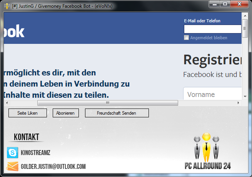
Task: Click the partial Facebook logo
Action: tap(14, 31)
